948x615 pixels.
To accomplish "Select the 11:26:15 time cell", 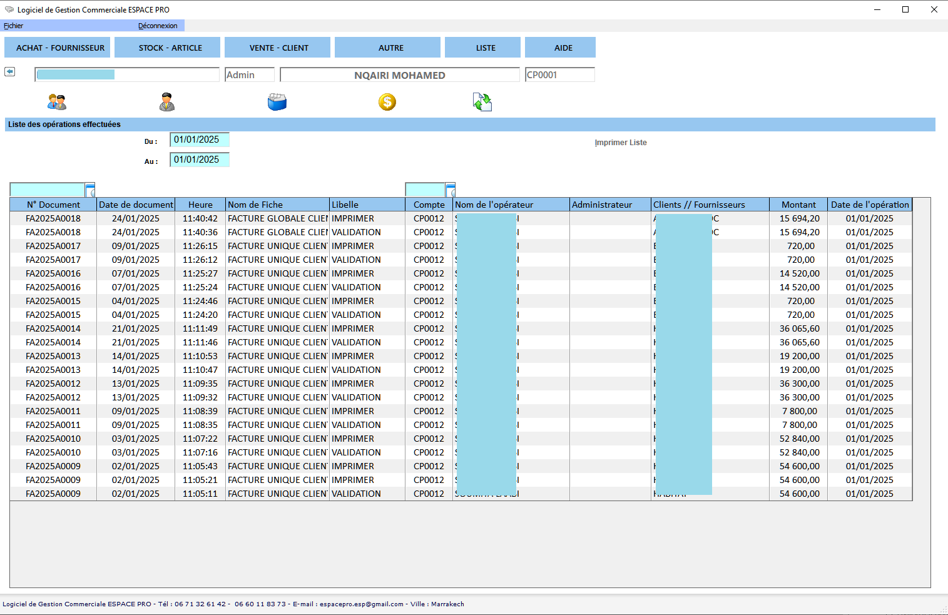I will coord(200,246).
